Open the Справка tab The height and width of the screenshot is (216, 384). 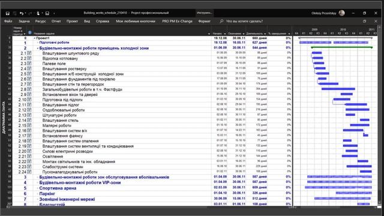click(x=103, y=22)
